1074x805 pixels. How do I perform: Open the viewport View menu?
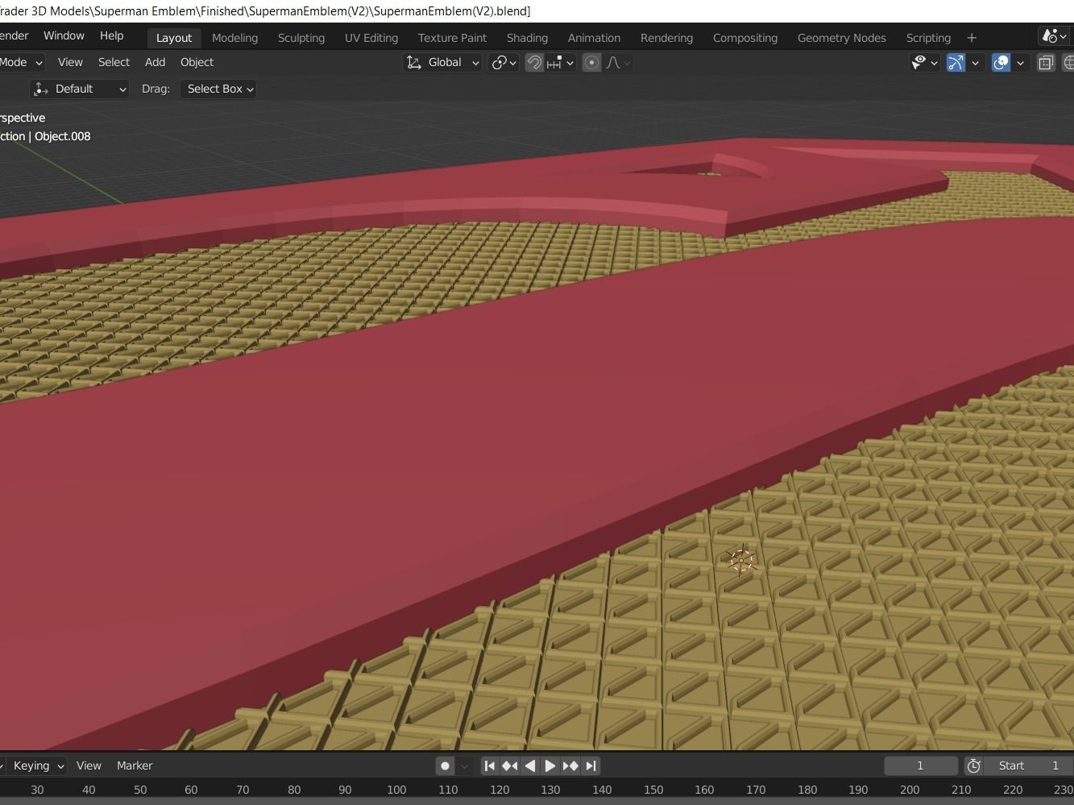point(70,62)
